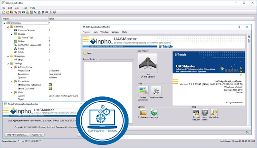Click the Third Party Licenses button
257x148 pixels.
click(x=17, y=135)
